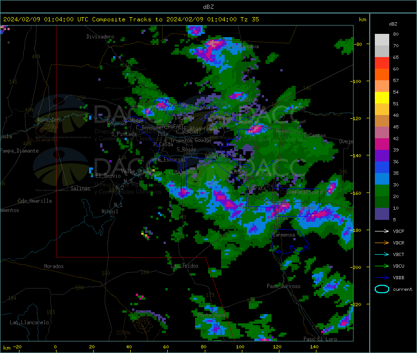Click the Nihuil map label
This screenshot has width=417, height=353.
click(x=109, y=212)
